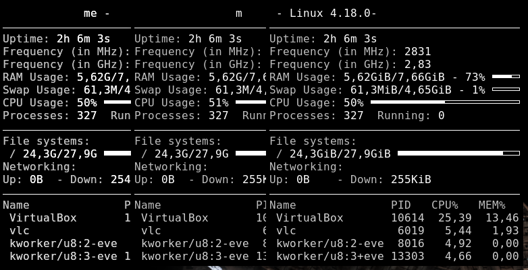The height and width of the screenshot is (270, 528).
Task: Click the CPU usage value 51%
Action: pos(219,103)
